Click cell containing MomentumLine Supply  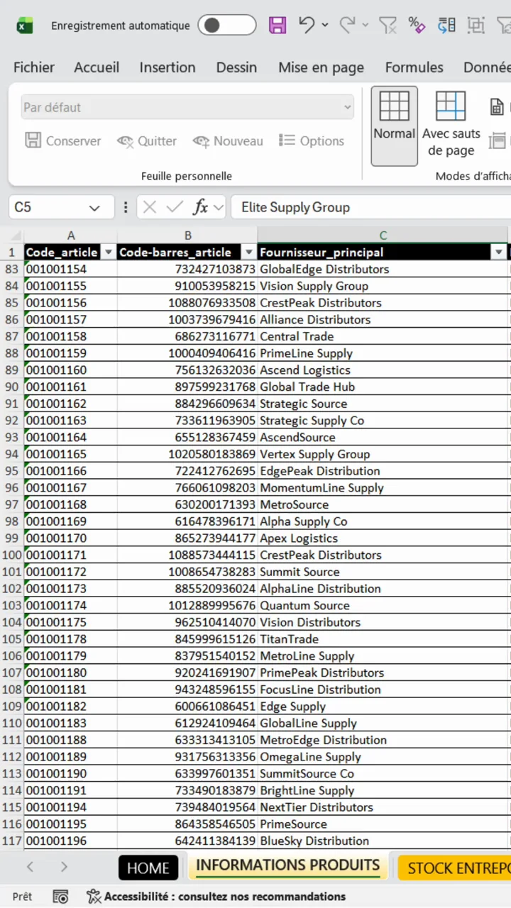(x=383, y=488)
